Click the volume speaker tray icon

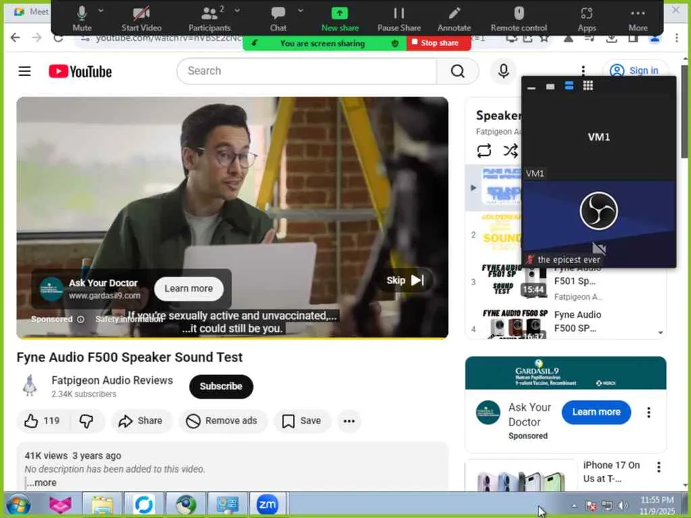(623, 506)
